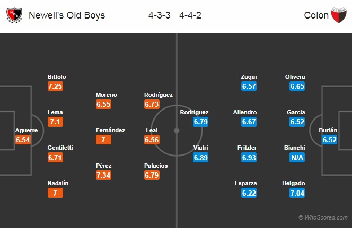352x228 pixels.
Task: Click the 4-4-2 formation label
Action: [x=190, y=15]
